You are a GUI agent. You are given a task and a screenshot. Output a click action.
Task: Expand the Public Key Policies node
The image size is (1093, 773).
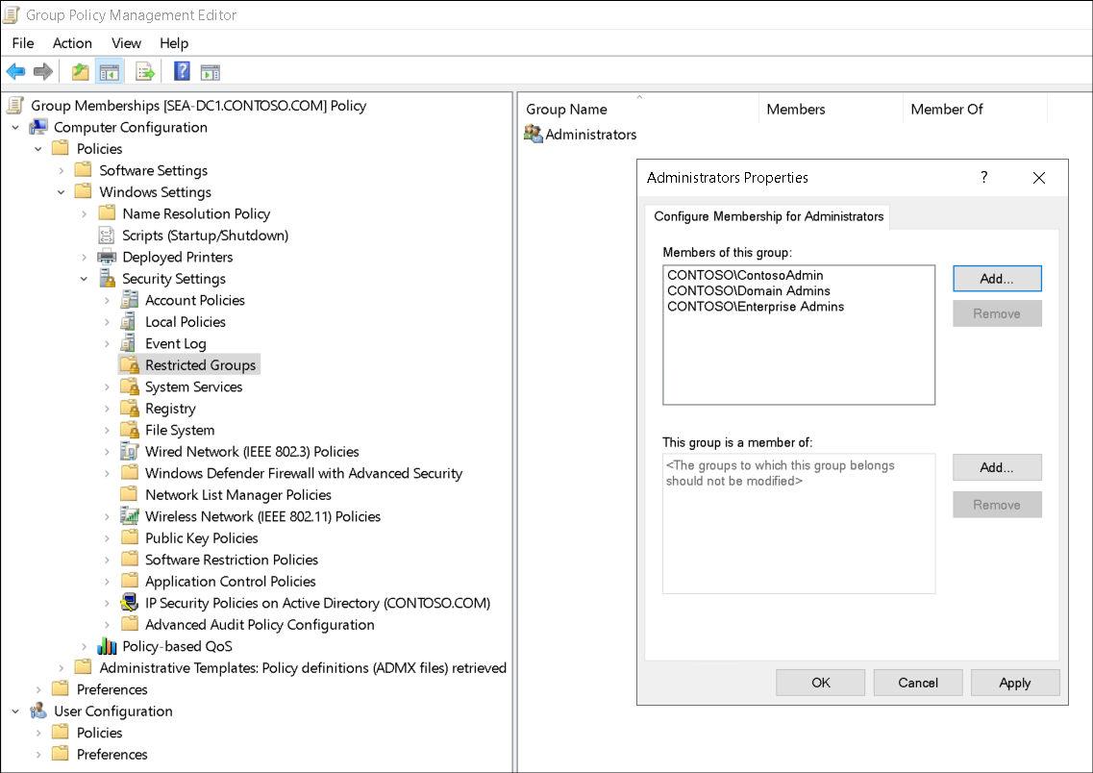[x=107, y=538]
